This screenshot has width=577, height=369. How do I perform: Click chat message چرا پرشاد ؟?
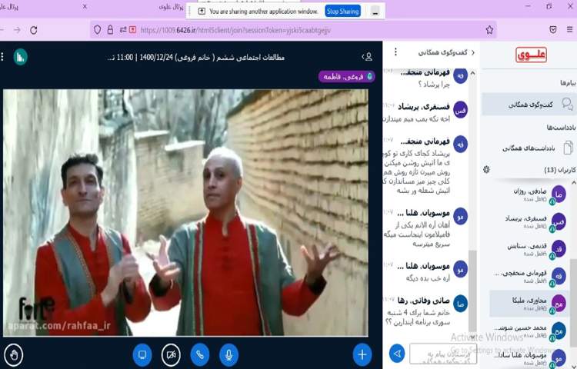(434, 84)
